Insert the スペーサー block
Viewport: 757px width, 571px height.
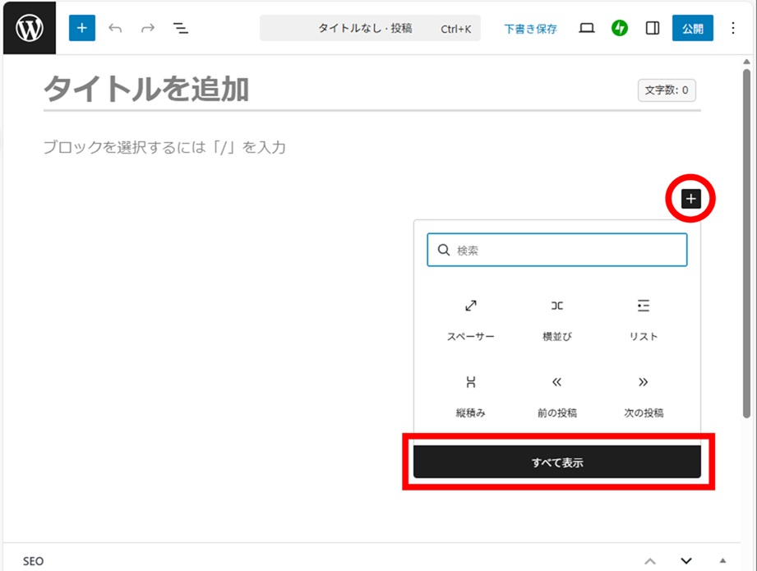471,319
